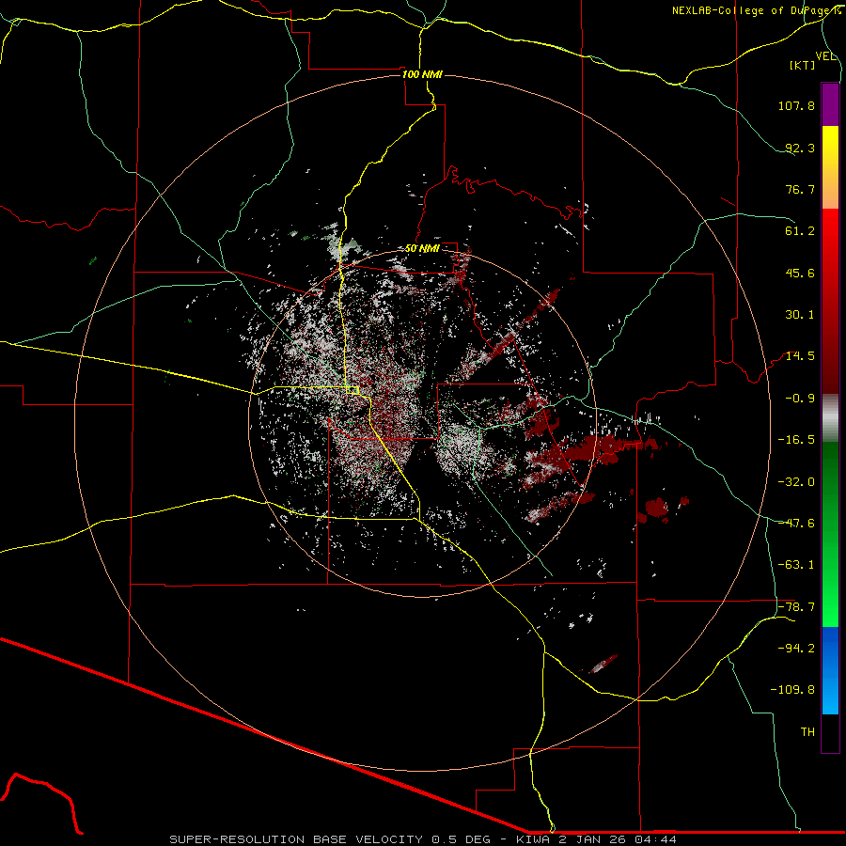Select the -78.7 legend value

[x=796, y=607]
